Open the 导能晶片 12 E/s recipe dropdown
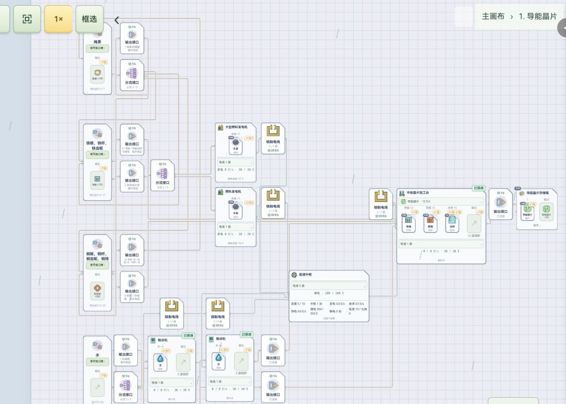This screenshot has height=404, width=566. click(441, 201)
